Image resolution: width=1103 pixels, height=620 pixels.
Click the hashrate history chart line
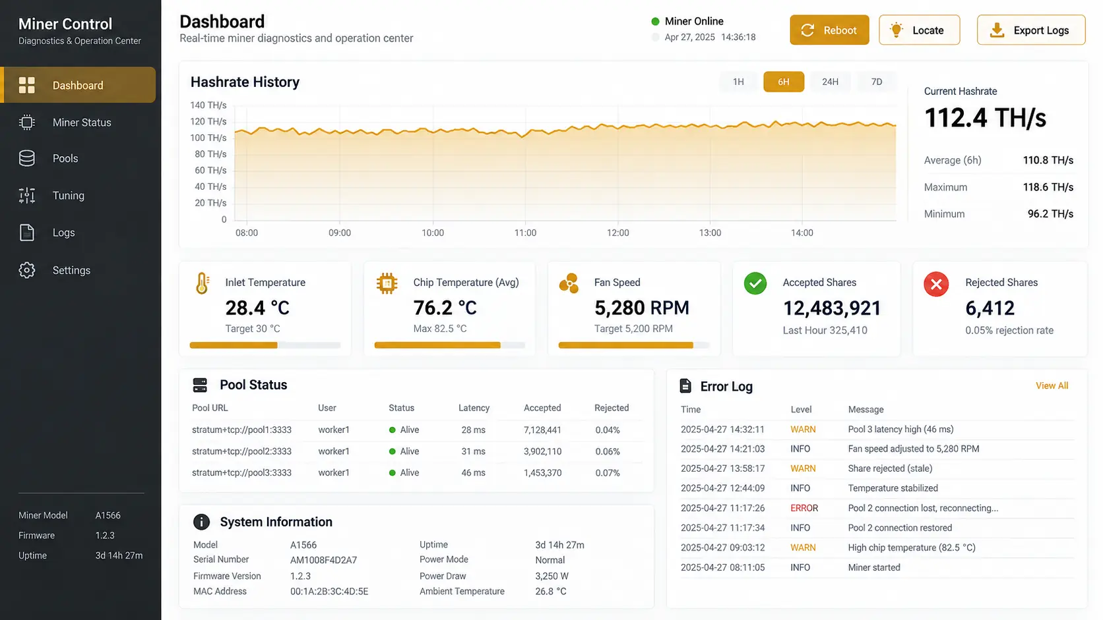[565, 128]
